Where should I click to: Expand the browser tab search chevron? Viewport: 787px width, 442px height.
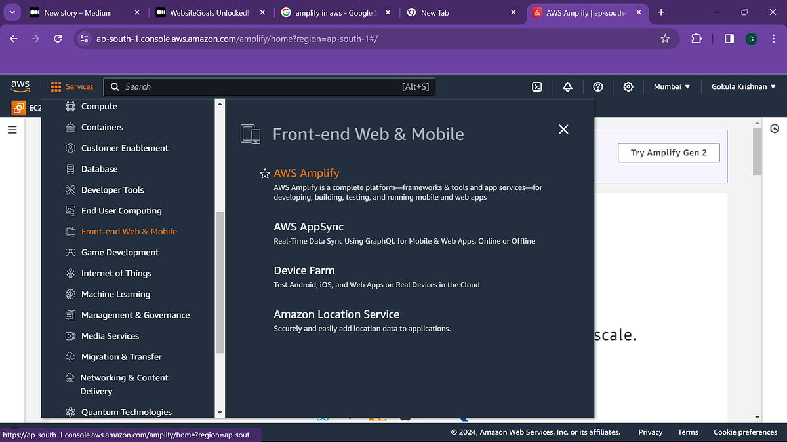[x=12, y=12]
